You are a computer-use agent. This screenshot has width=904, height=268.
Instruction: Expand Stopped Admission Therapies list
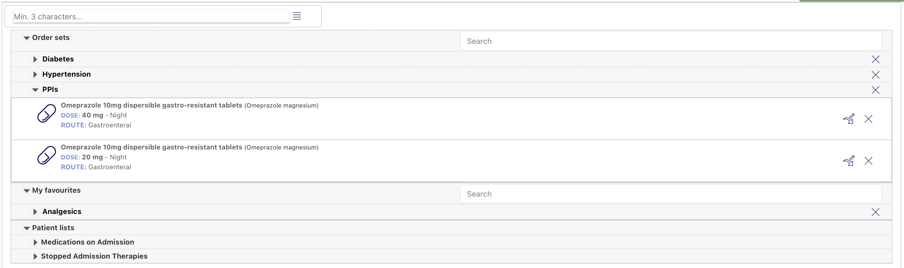coord(35,256)
